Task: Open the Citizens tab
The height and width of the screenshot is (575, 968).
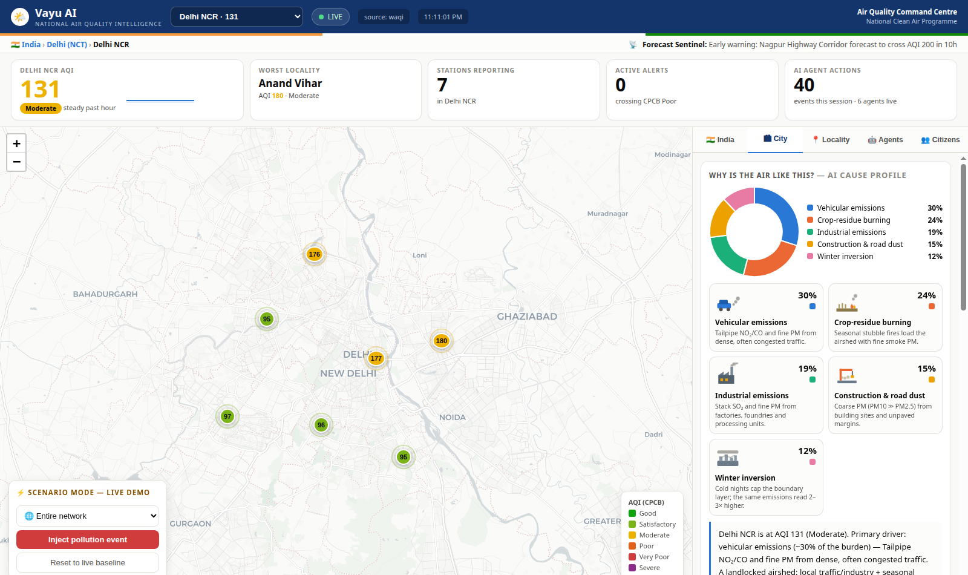Action: point(940,140)
